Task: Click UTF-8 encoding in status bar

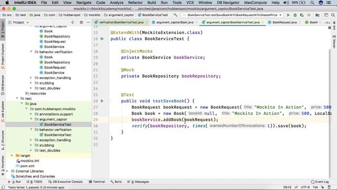Action: coord(305,187)
